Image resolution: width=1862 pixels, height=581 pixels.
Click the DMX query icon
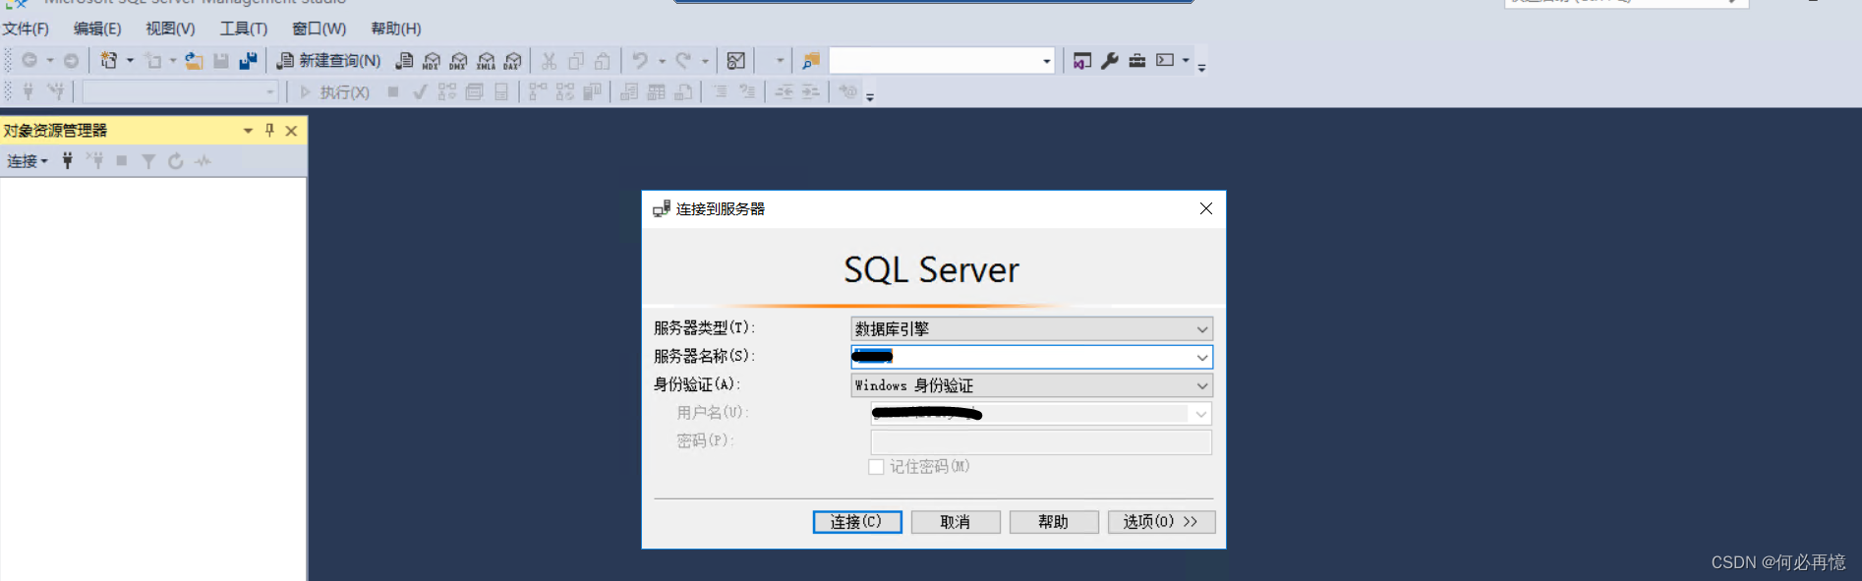click(458, 61)
